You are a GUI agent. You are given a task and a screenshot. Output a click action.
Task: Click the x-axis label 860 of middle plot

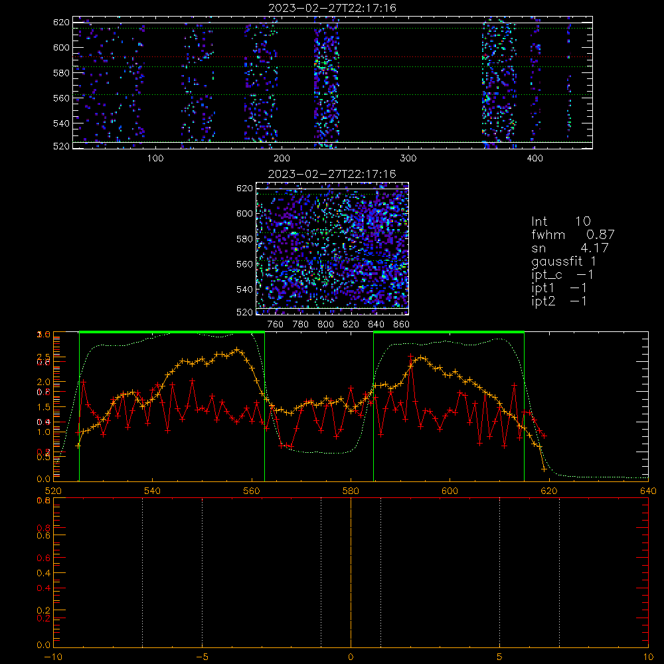[401, 325]
